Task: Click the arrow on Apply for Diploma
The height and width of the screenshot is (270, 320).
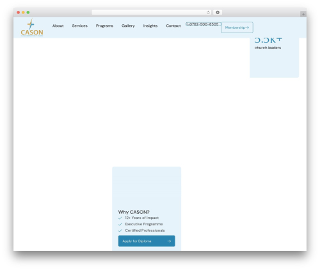Action: (169, 241)
